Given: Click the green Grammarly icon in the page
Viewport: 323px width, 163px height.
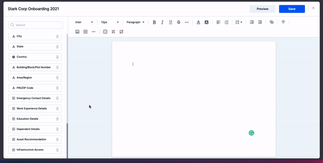Looking at the screenshot, I should (251, 133).
